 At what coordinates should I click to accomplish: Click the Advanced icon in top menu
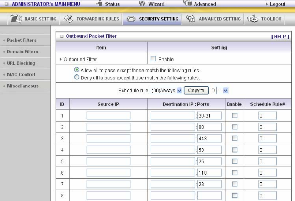(x=187, y=3)
